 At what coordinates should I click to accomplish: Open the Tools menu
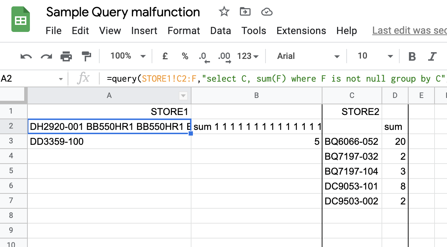[254, 31]
